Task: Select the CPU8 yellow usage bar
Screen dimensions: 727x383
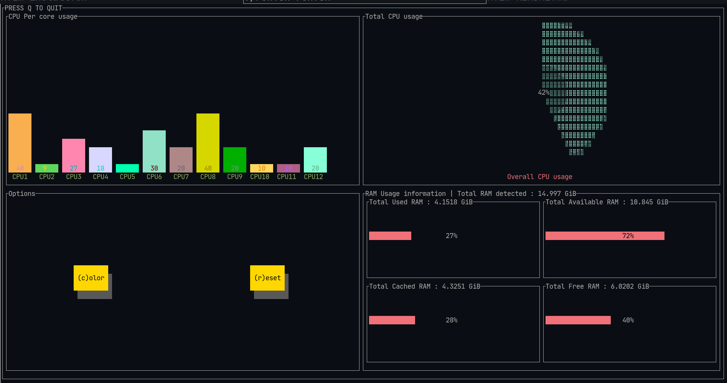Action: coord(208,143)
